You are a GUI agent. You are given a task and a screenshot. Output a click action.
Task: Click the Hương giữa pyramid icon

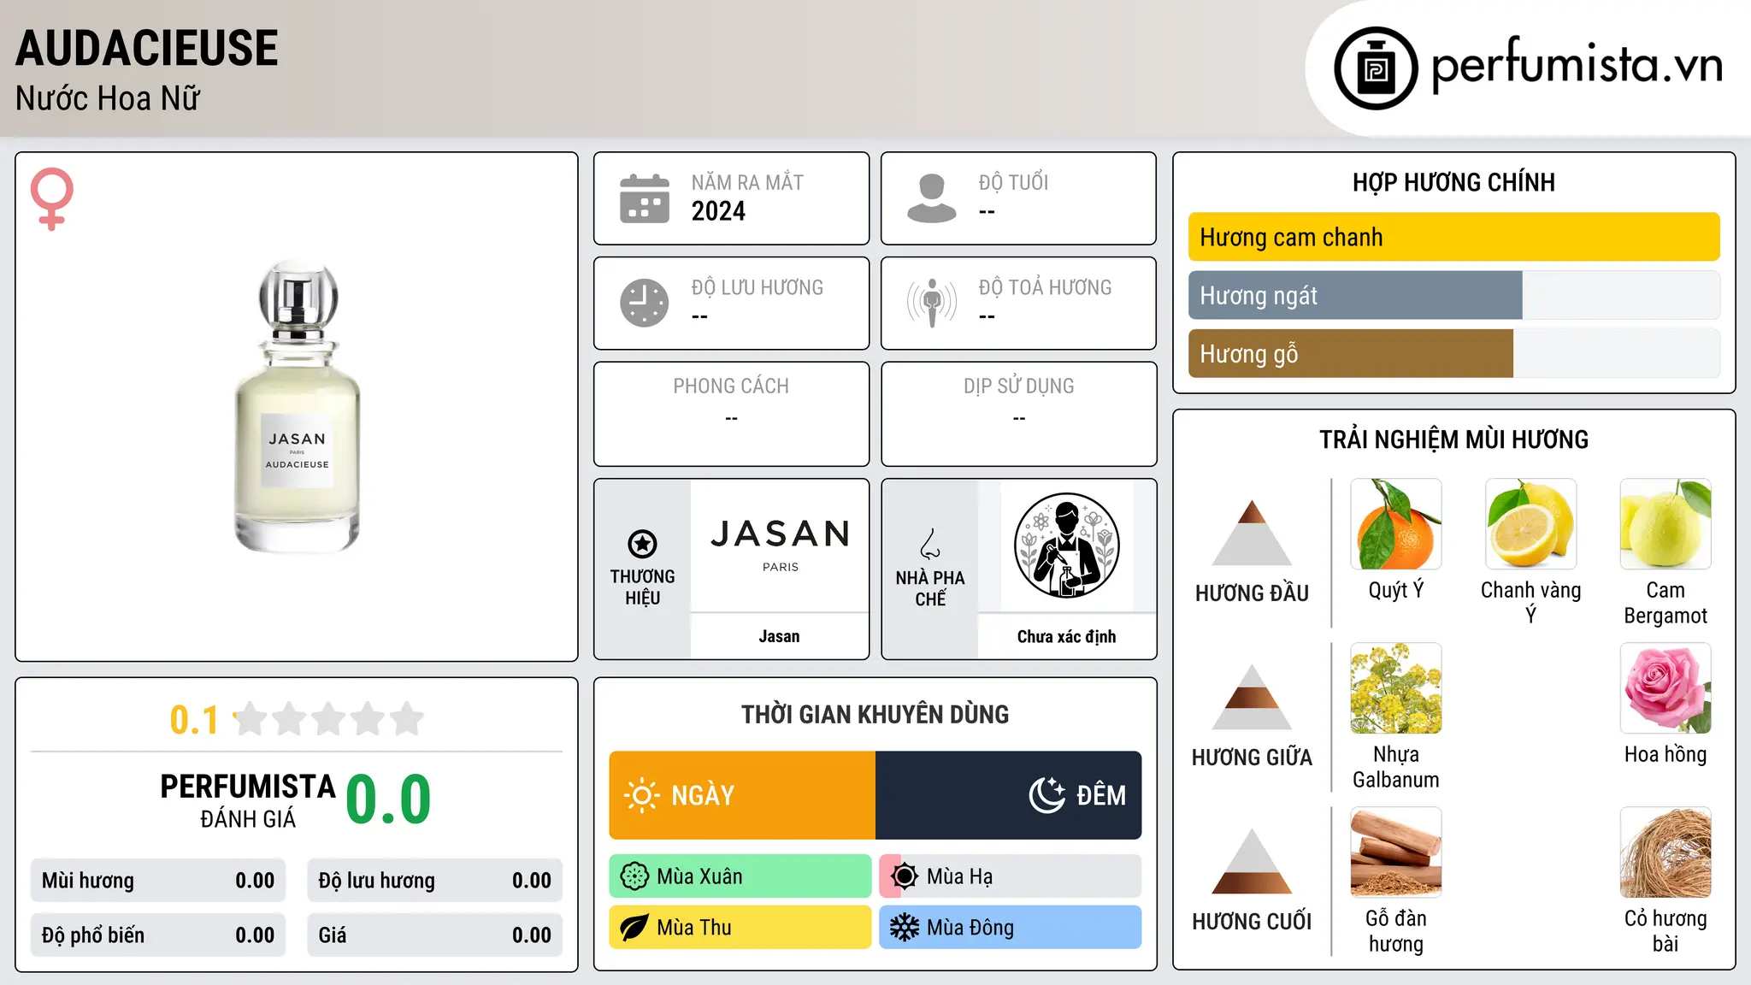[1252, 696]
